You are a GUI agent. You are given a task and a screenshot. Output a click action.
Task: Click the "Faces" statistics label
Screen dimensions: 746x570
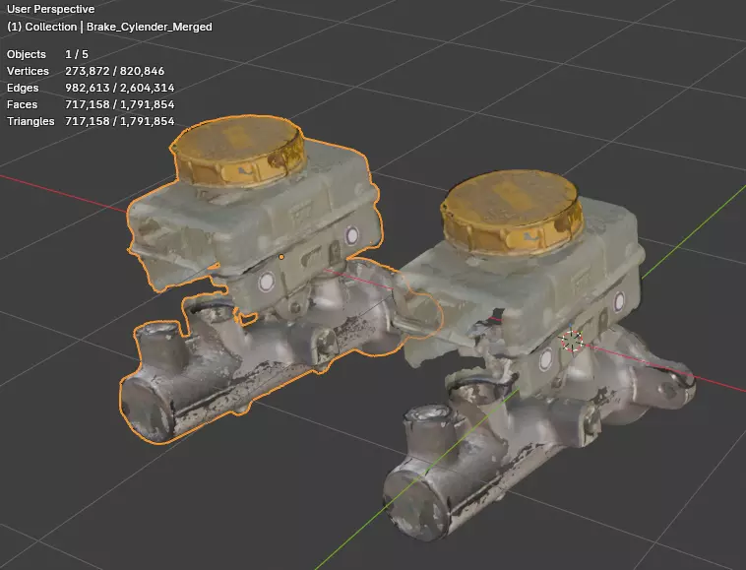click(x=22, y=104)
